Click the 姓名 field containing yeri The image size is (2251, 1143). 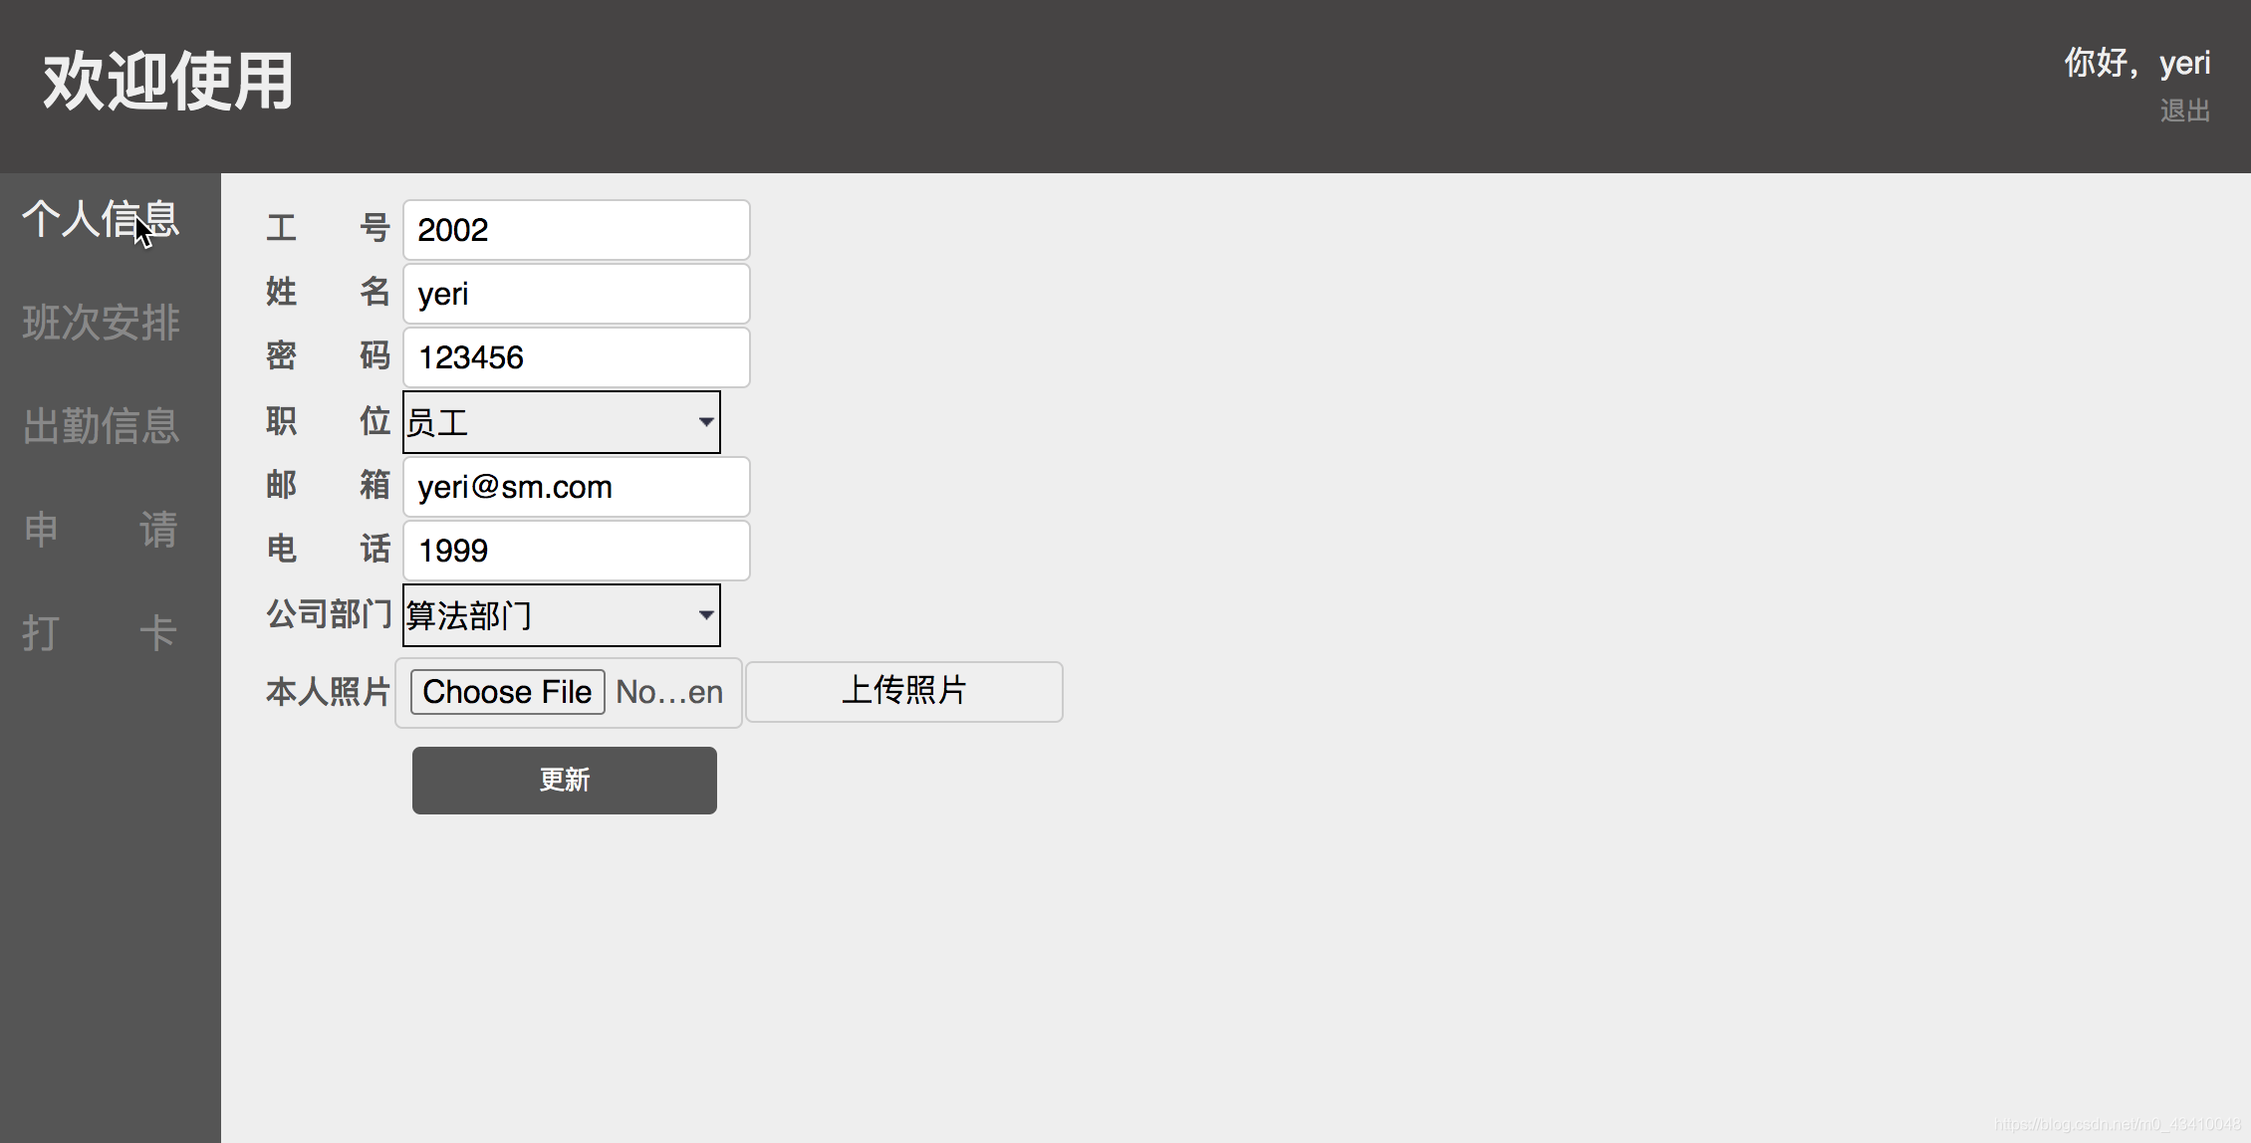(x=576, y=294)
